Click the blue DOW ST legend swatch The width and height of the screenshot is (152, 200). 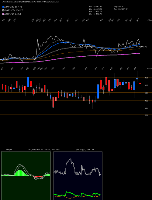[3, 7]
